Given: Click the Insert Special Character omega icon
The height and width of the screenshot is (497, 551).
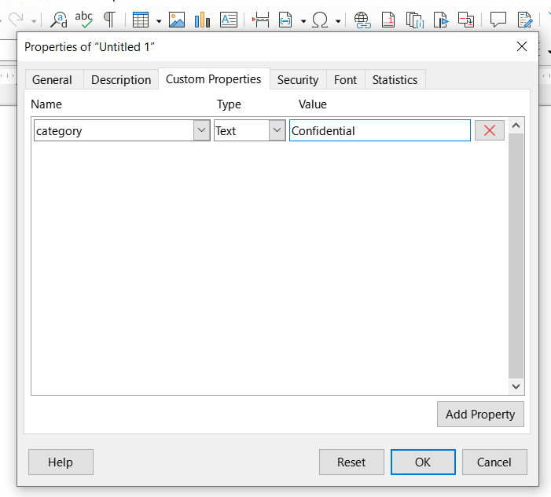Looking at the screenshot, I should click(320, 20).
